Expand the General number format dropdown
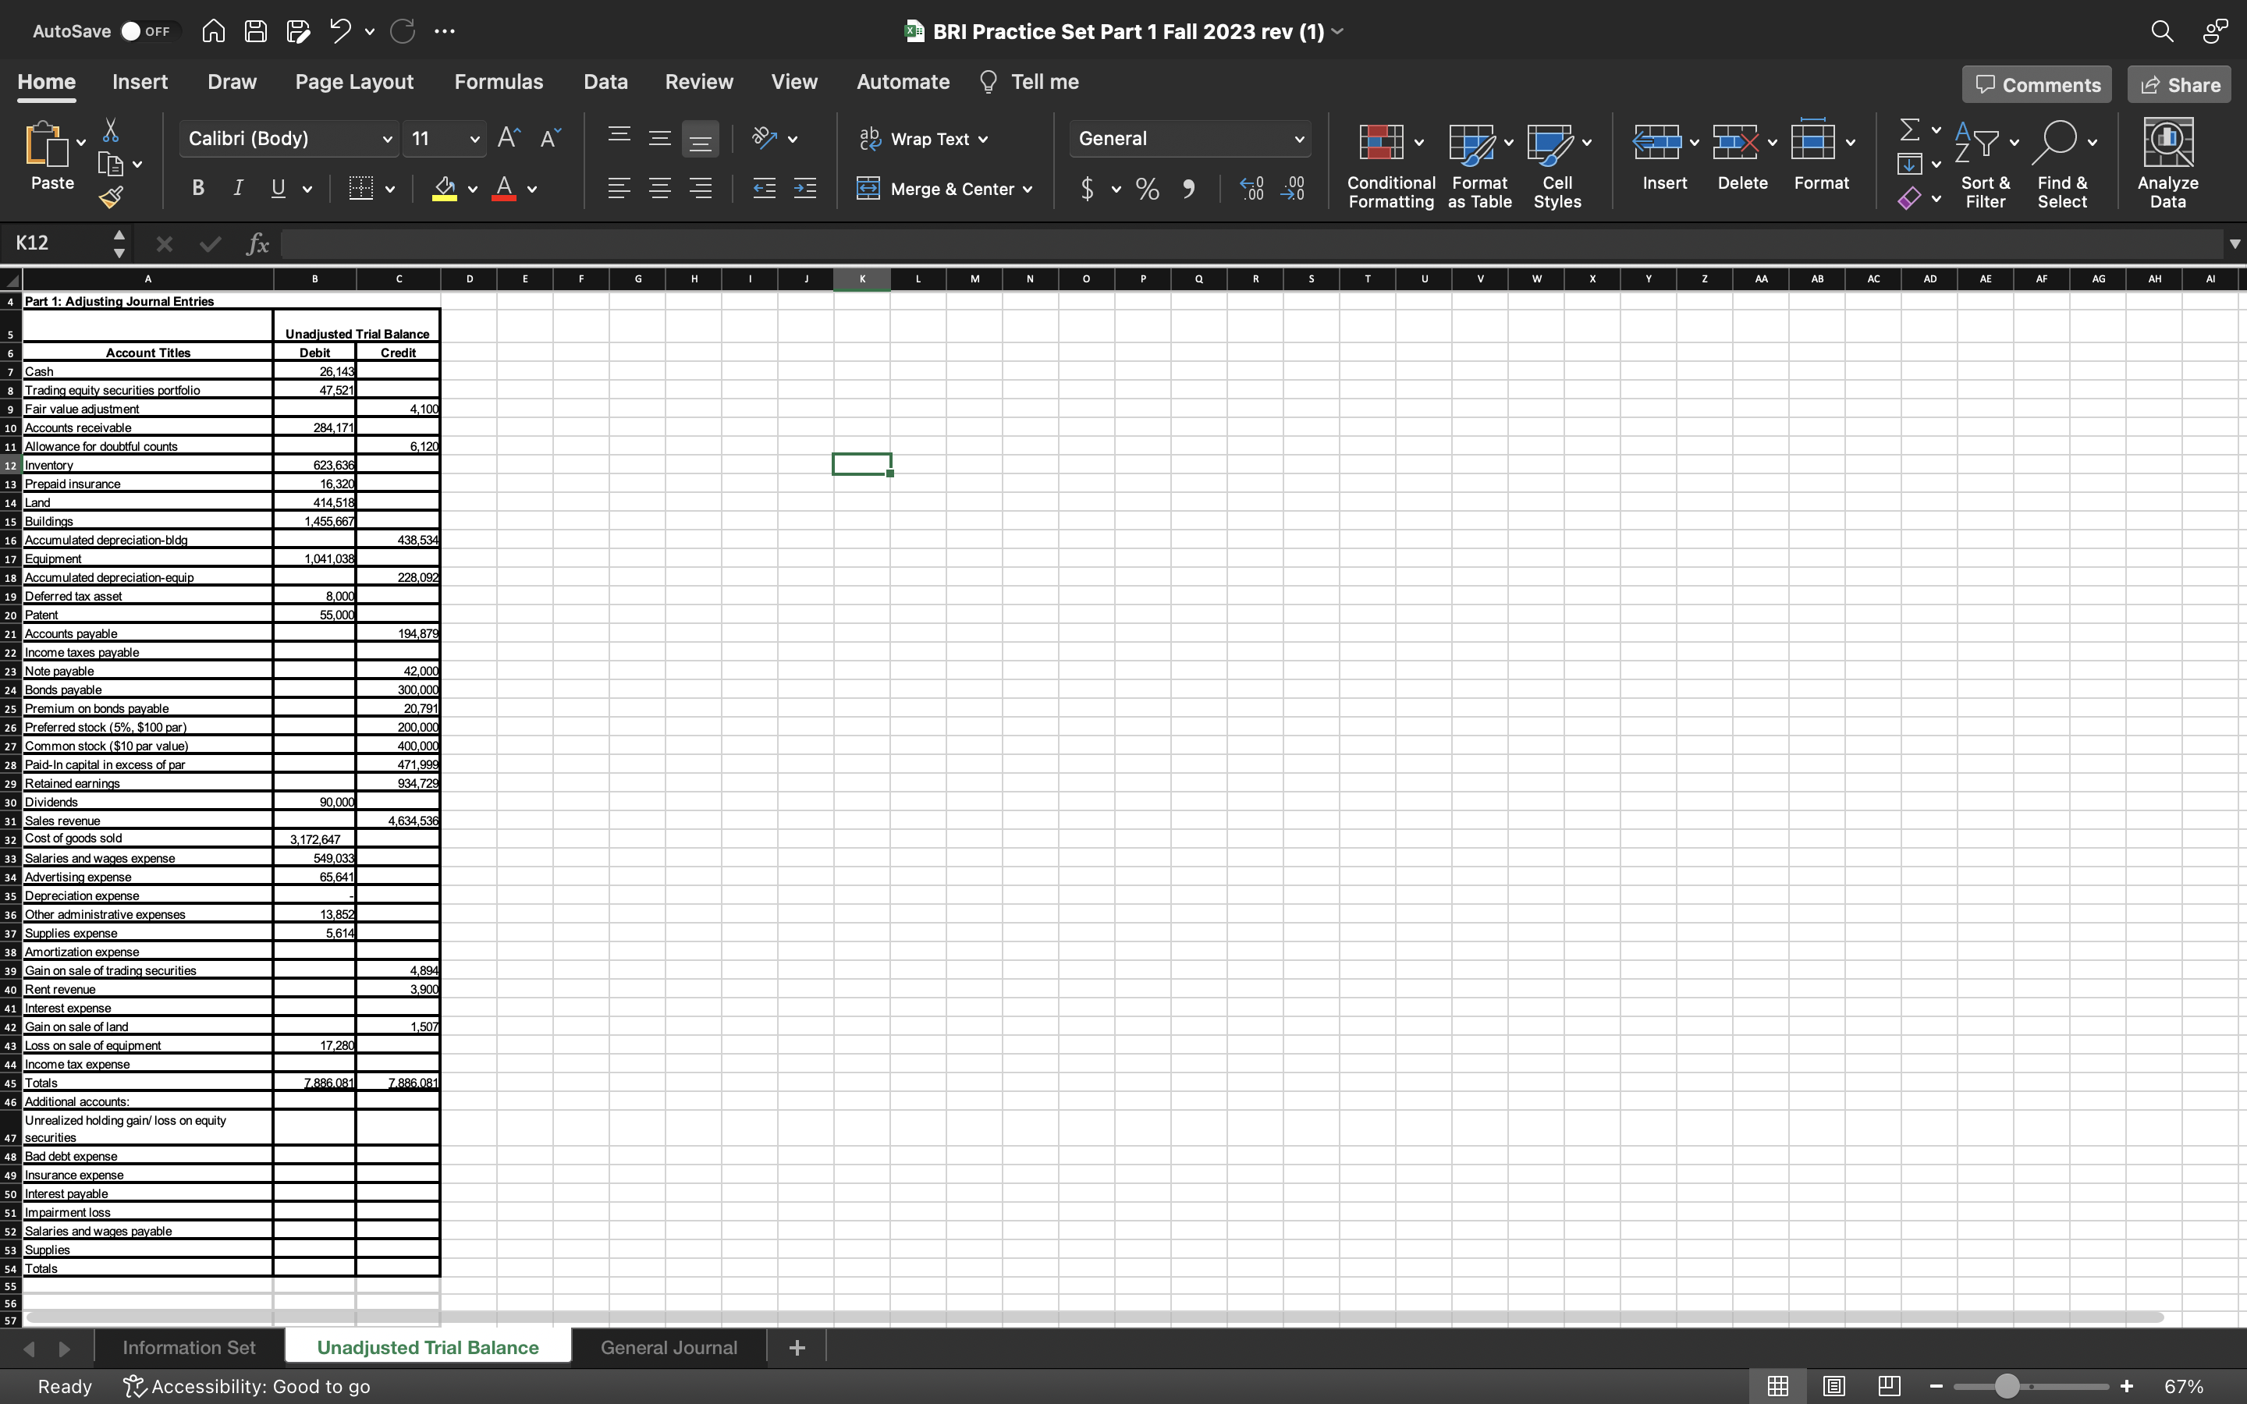Viewport: 2247px width, 1404px height. 1298,140
